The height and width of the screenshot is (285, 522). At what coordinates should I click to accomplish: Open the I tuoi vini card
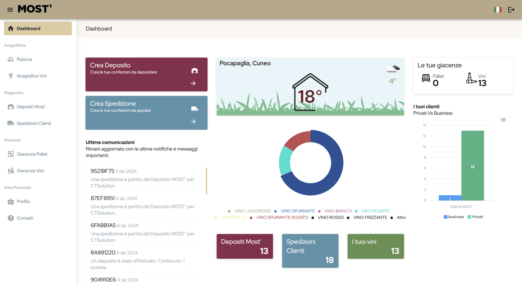pyautogui.click(x=376, y=246)
